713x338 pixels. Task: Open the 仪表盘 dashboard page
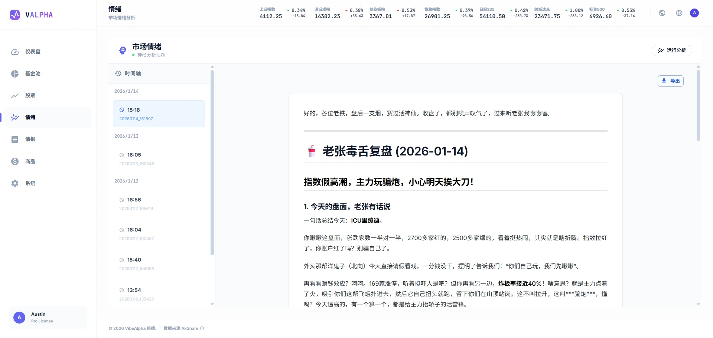tap(48, 52)
